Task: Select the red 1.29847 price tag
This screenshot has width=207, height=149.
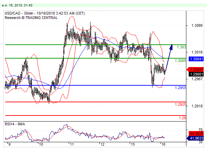Action: tap(195, 69)
